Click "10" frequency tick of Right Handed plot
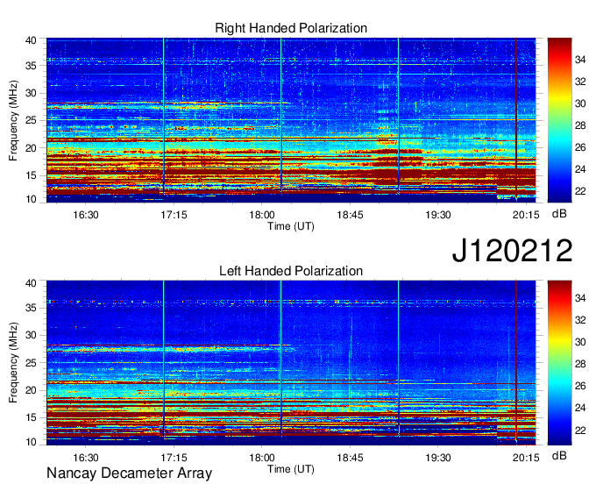Image resolution: width=596 pixels, height=484 pixels. click(x=31, y=199)
